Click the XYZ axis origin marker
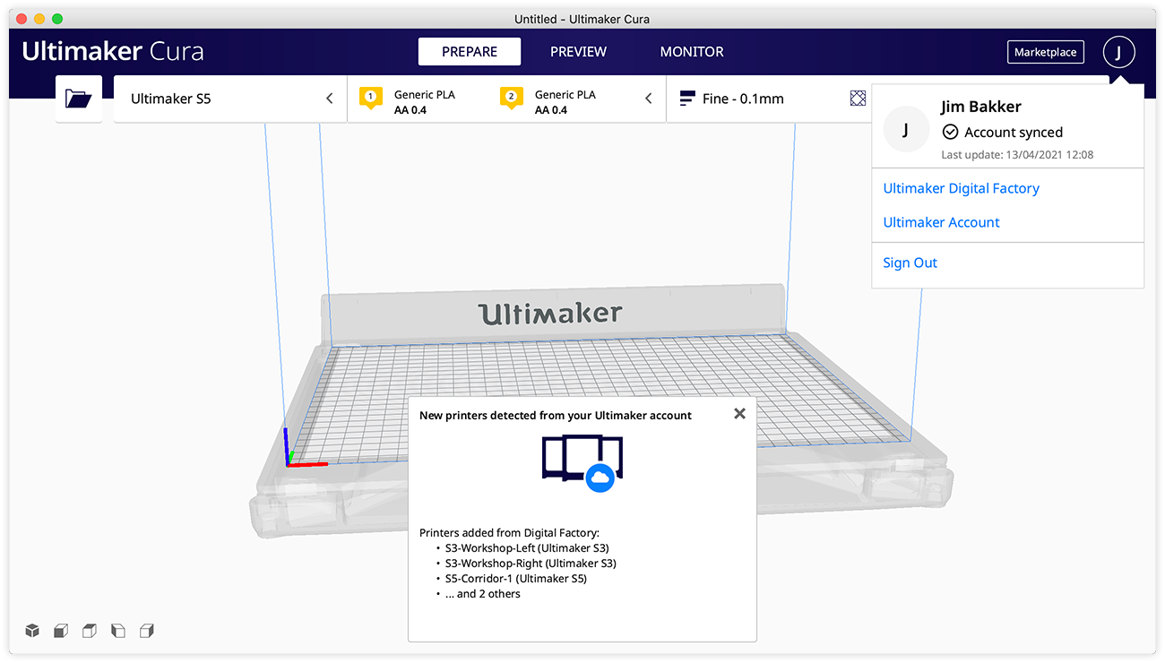Viewport: 1165px width, 663px height. (x=288, y=463)
